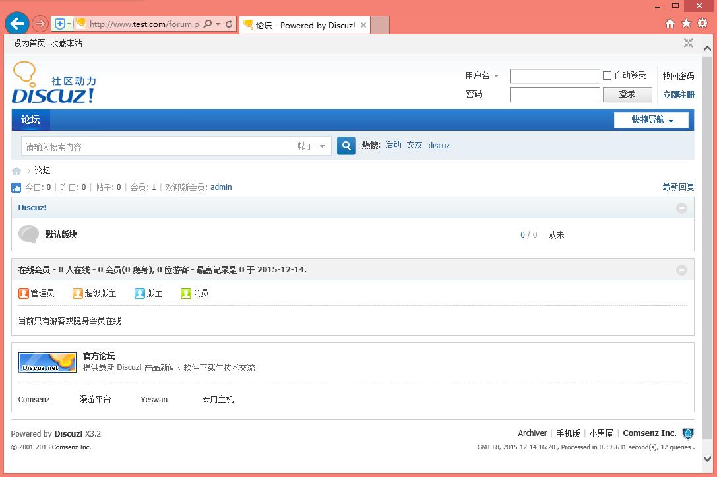Click the Discuz! link in Powered by footer
This screenshot has height=477, width=717.
coord(69,433)
